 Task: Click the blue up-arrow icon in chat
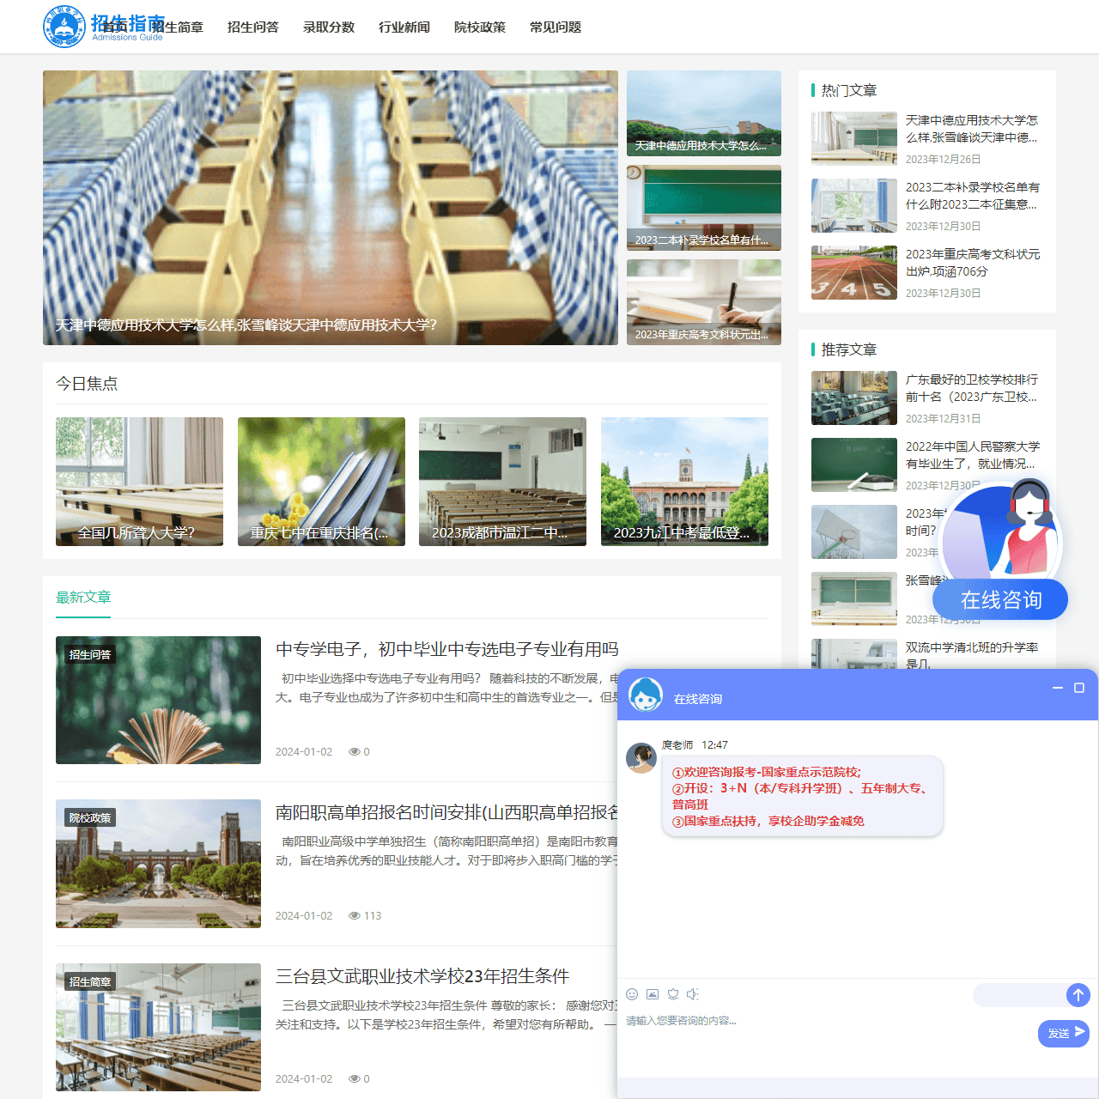(1078, 995)
